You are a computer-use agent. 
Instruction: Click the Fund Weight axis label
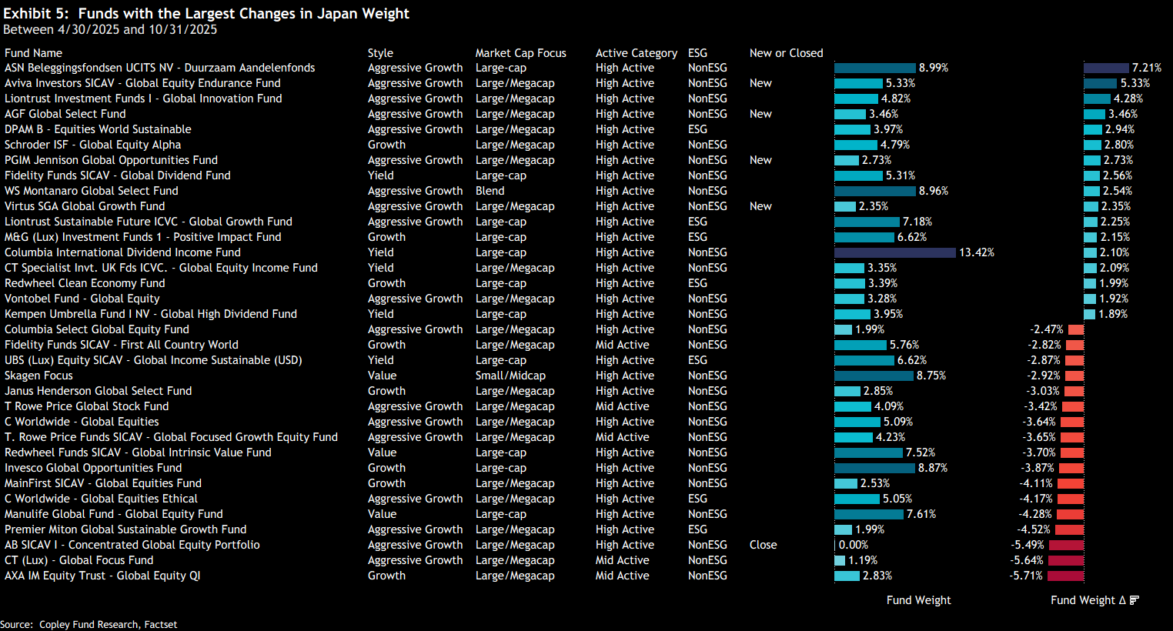pos(918,600)
